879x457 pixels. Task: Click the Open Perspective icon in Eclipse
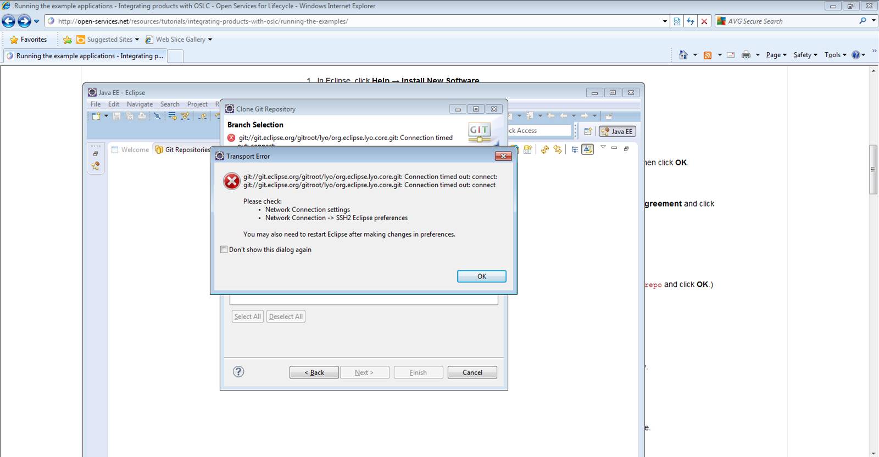588,131
